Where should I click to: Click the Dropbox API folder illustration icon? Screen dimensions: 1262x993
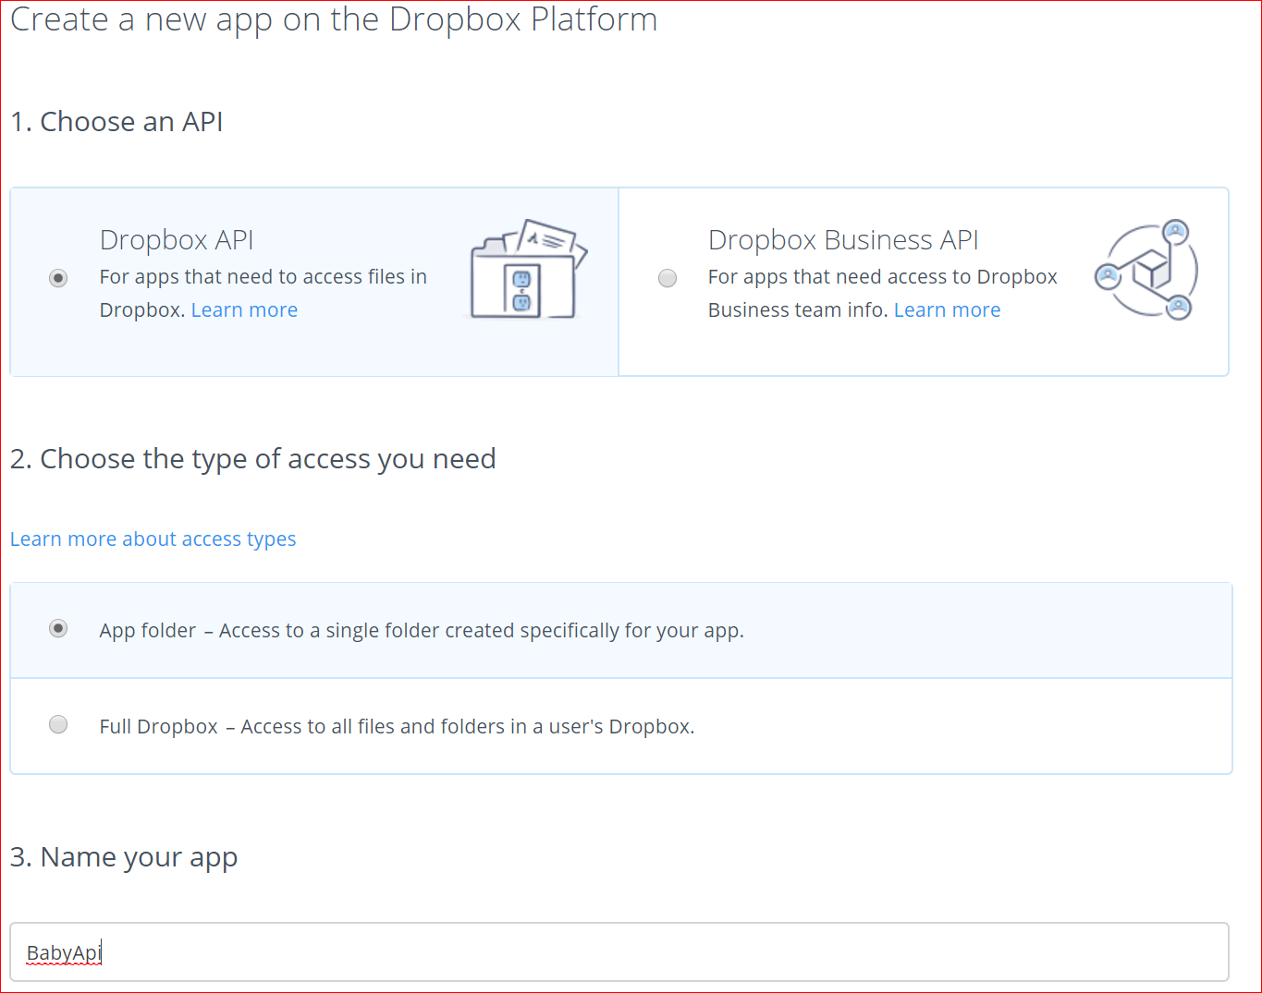[528, 270]
